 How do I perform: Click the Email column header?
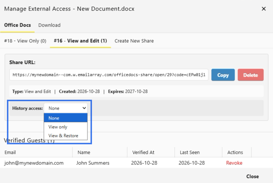[36, 152]
